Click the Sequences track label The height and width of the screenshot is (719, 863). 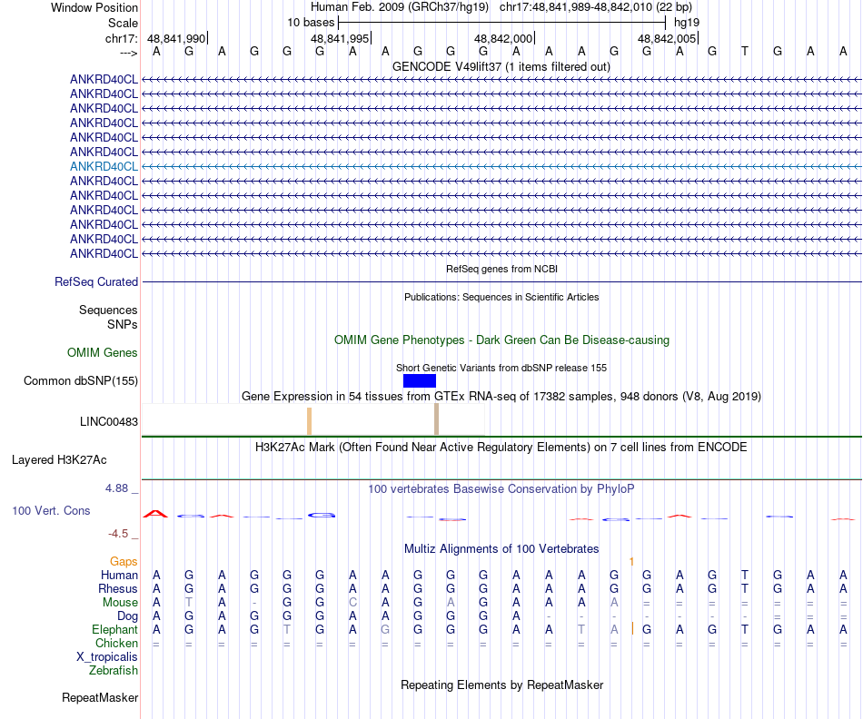pyautogui.click(x=108, y=310)
